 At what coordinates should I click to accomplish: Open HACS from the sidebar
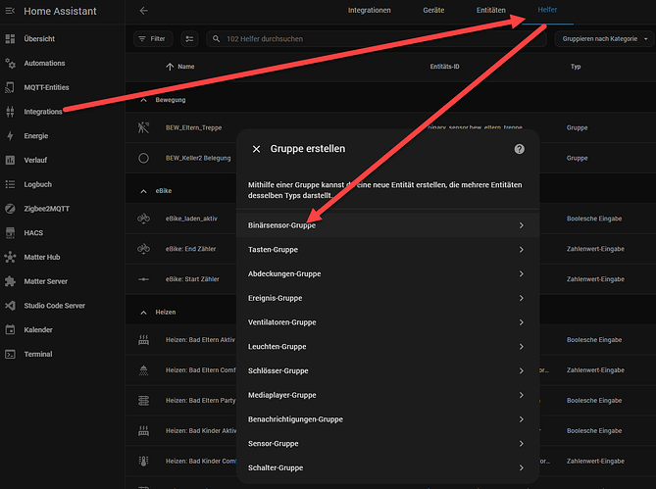[x=36, y=232]
